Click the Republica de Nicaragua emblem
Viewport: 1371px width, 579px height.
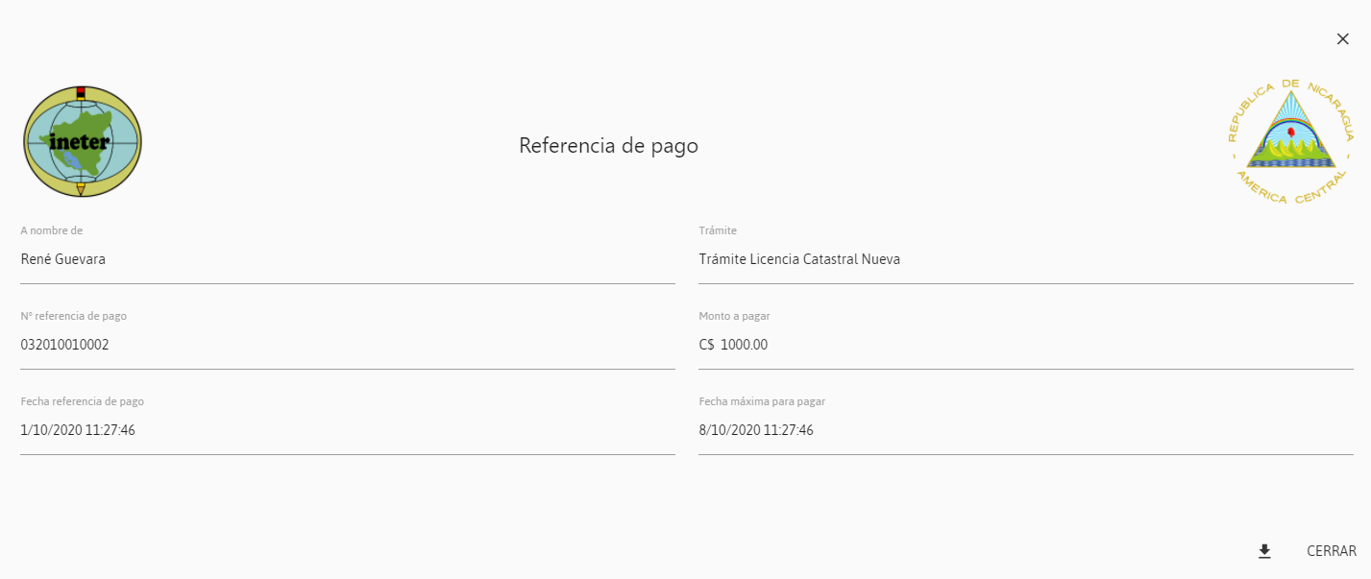pyautogui.click(x=1290, y=142)
